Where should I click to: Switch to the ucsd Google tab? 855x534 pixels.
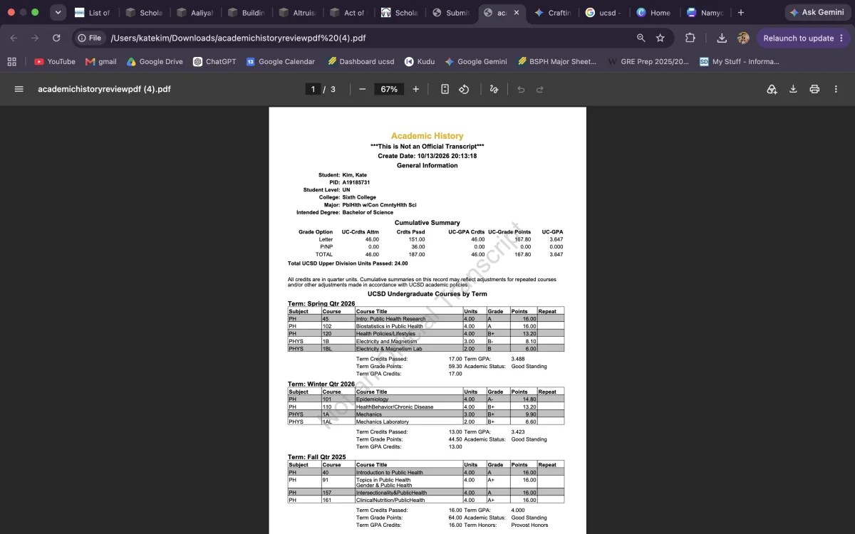click(x=603, y=13)
